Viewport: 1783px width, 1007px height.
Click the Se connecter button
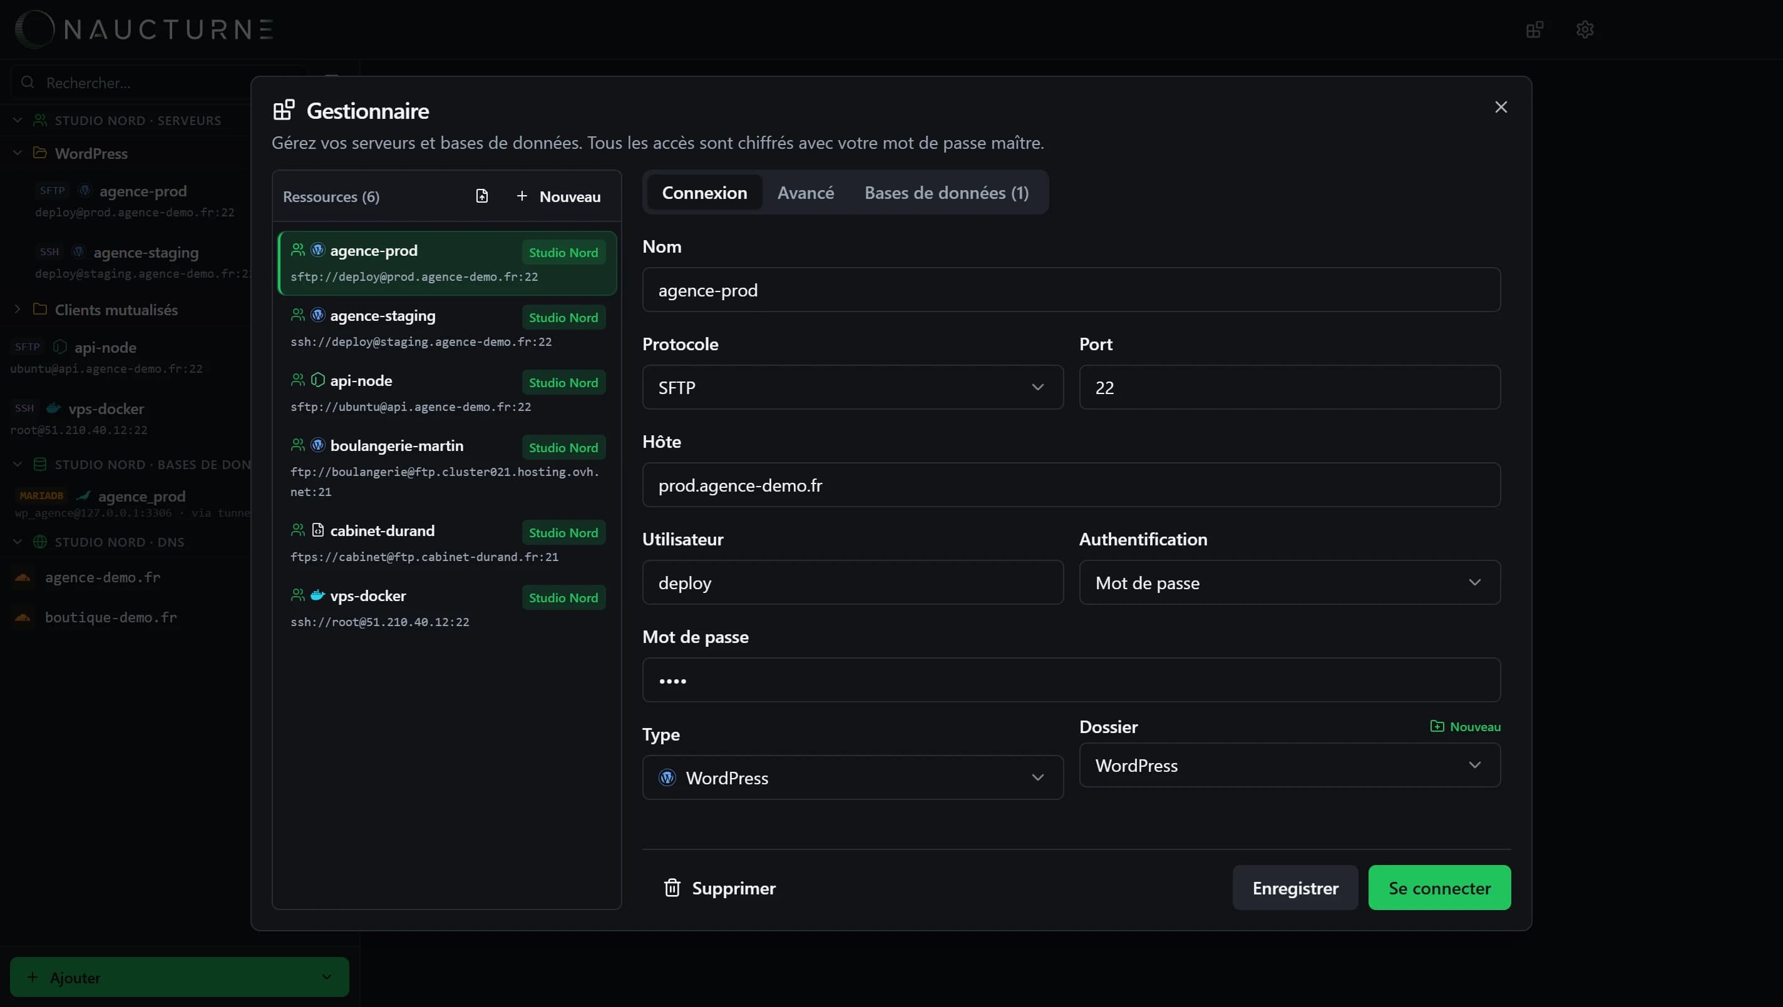[x=1439, y=888]
